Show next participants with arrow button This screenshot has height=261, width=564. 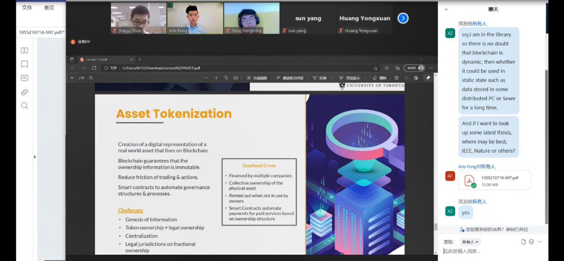403,18
